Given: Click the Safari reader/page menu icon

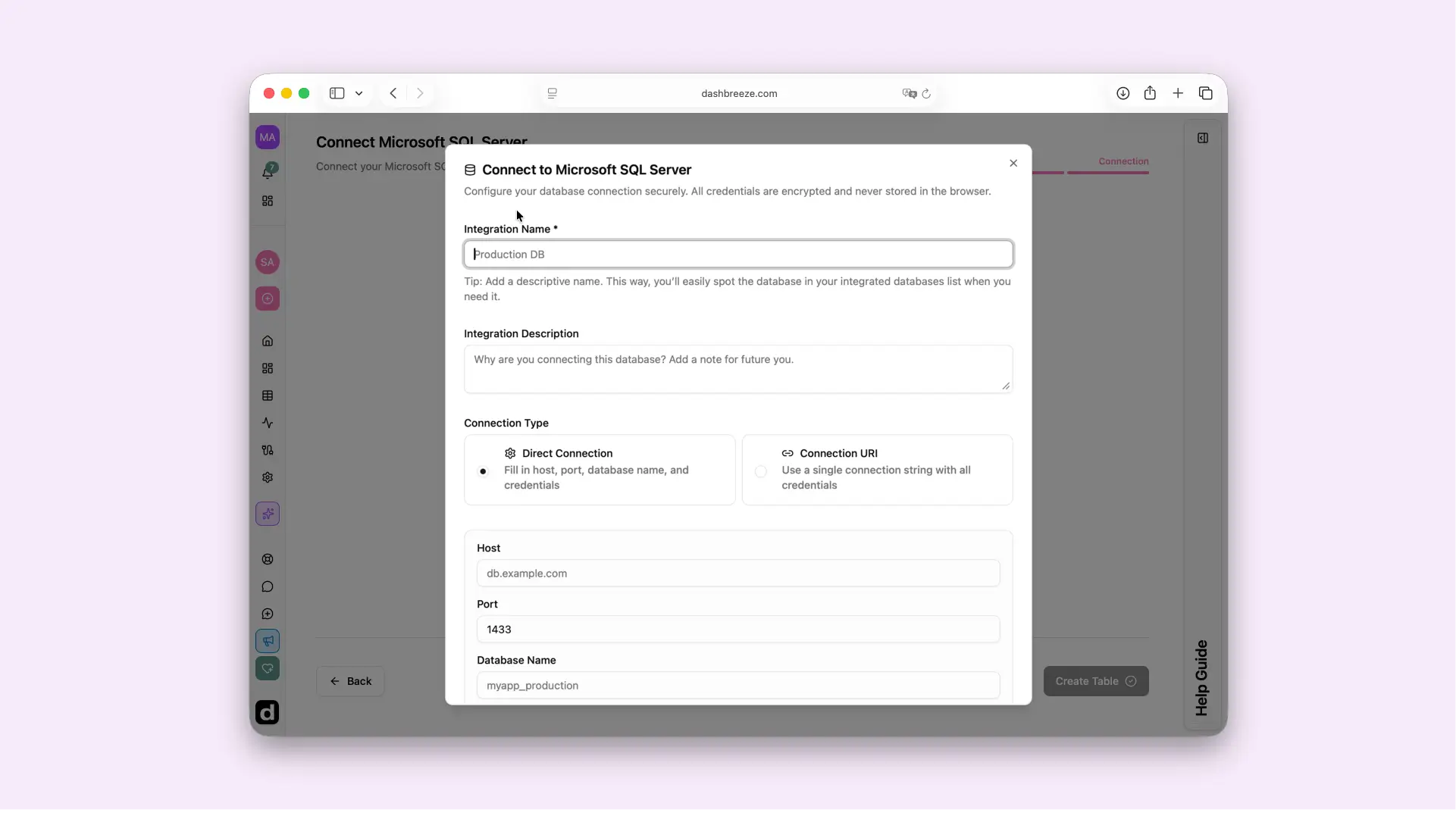Looking at the screenshot, I should pyautogui.click(x=553, y=93).
